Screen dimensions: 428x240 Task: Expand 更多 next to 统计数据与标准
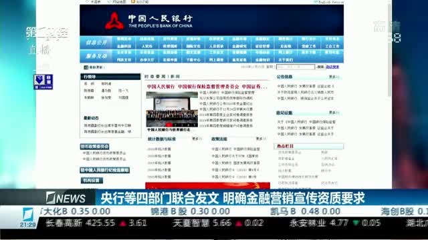197,139
